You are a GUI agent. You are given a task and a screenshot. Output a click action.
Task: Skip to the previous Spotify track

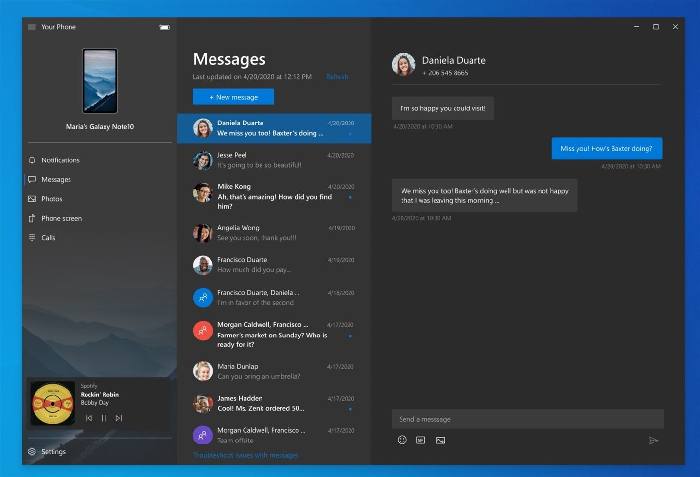(88, 418)
